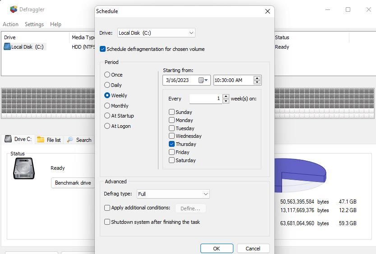Uncheck Schedule defragmentation for chosen volume

[102, 49]
